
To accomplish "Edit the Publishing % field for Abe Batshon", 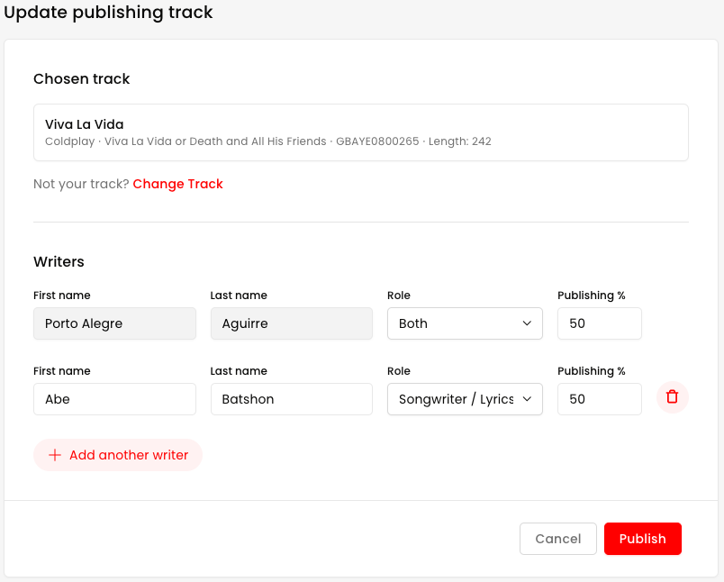I will pos(599,399).
